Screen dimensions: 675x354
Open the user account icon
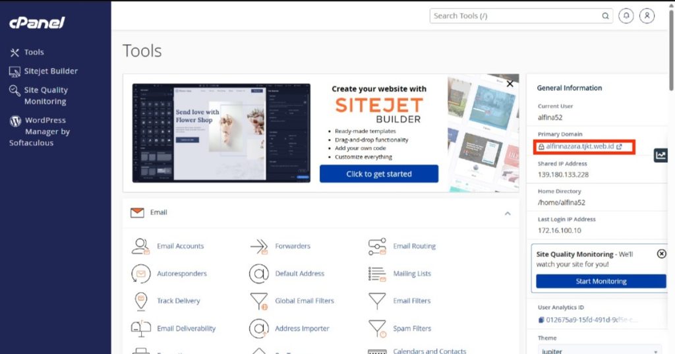point(647,16)
